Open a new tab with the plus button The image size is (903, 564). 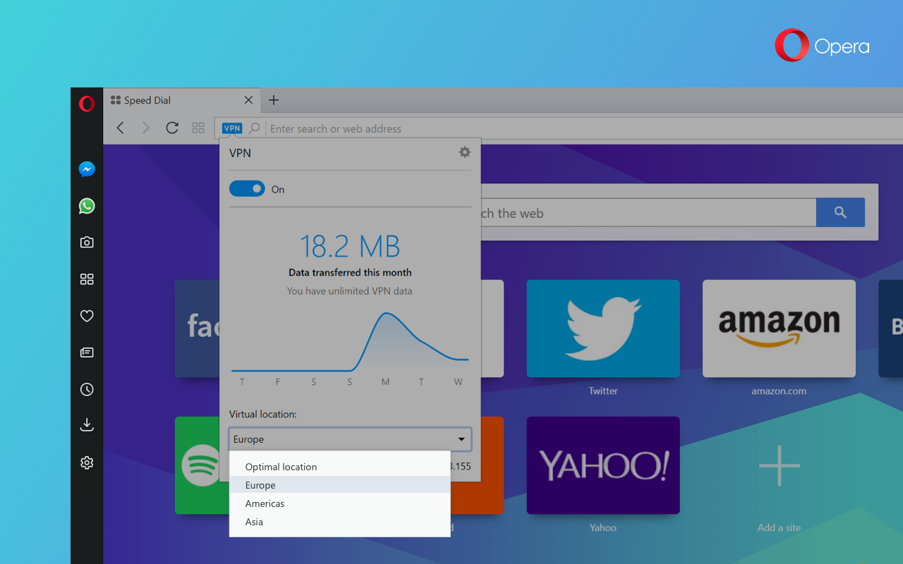click(x=274, y=100)
